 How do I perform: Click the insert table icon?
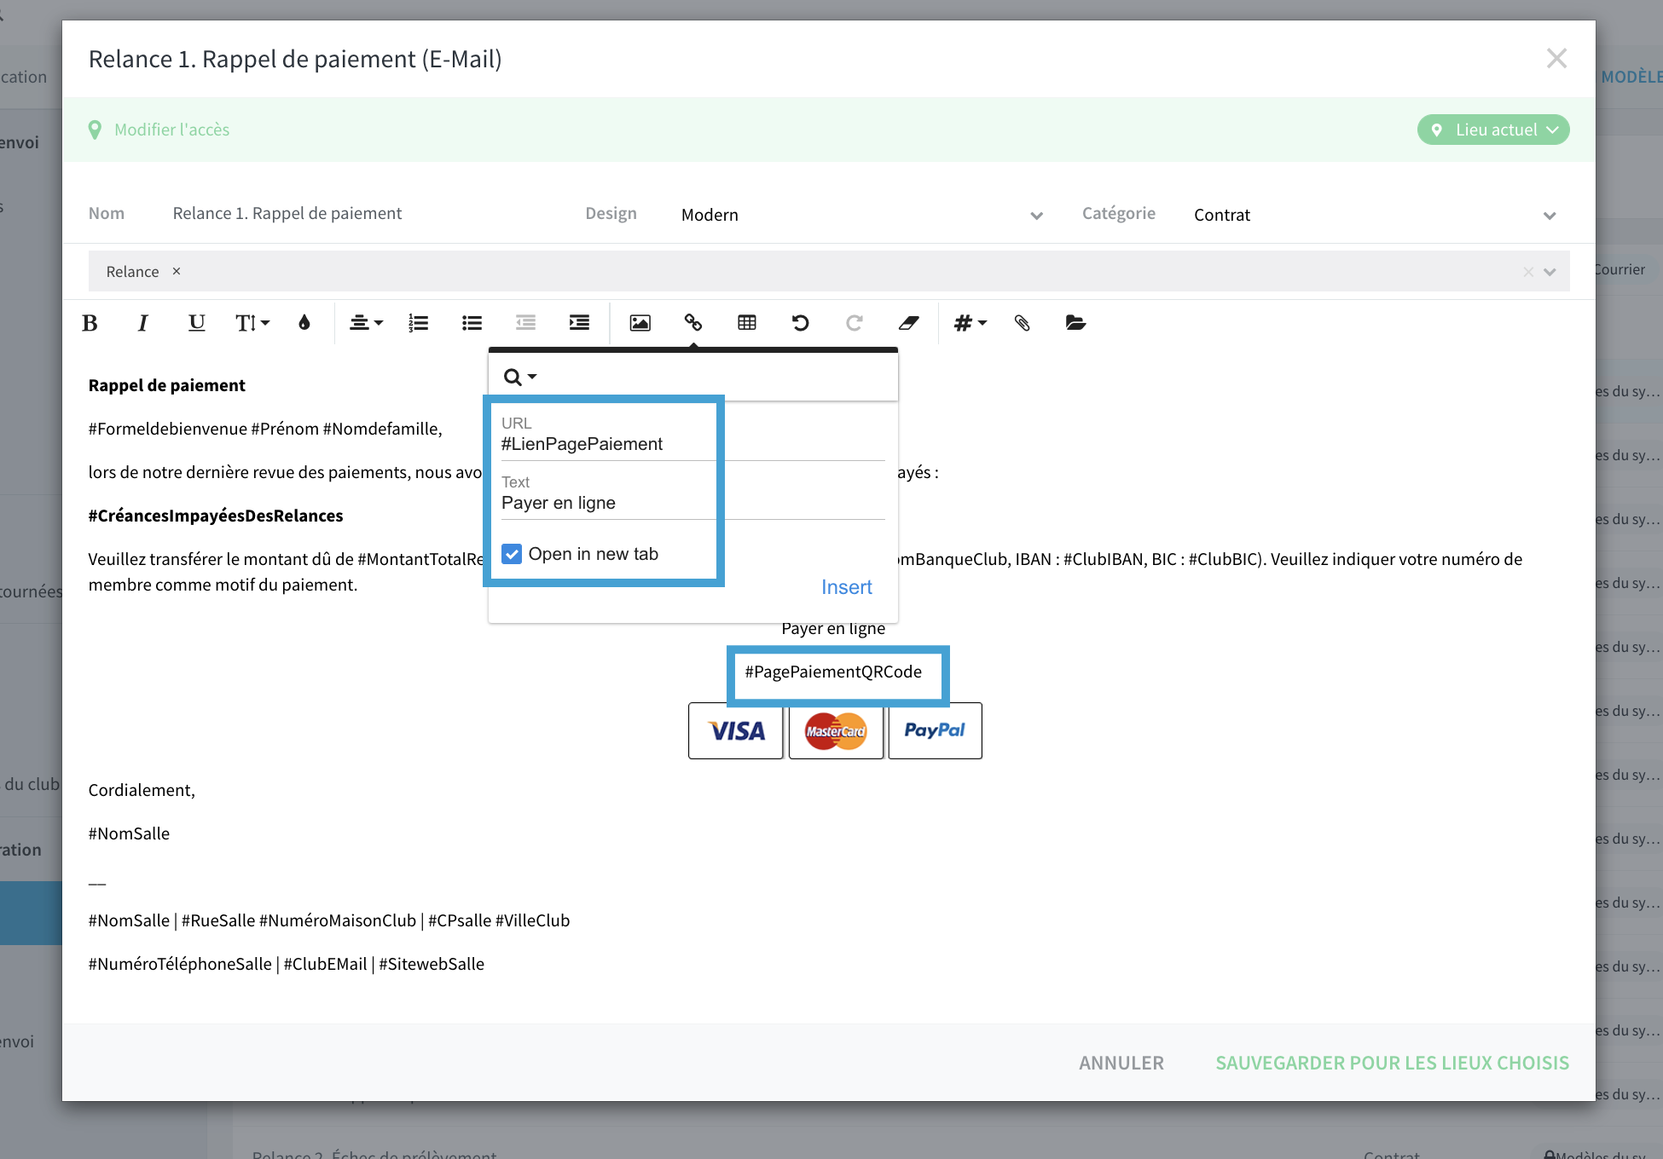(747, 323)
